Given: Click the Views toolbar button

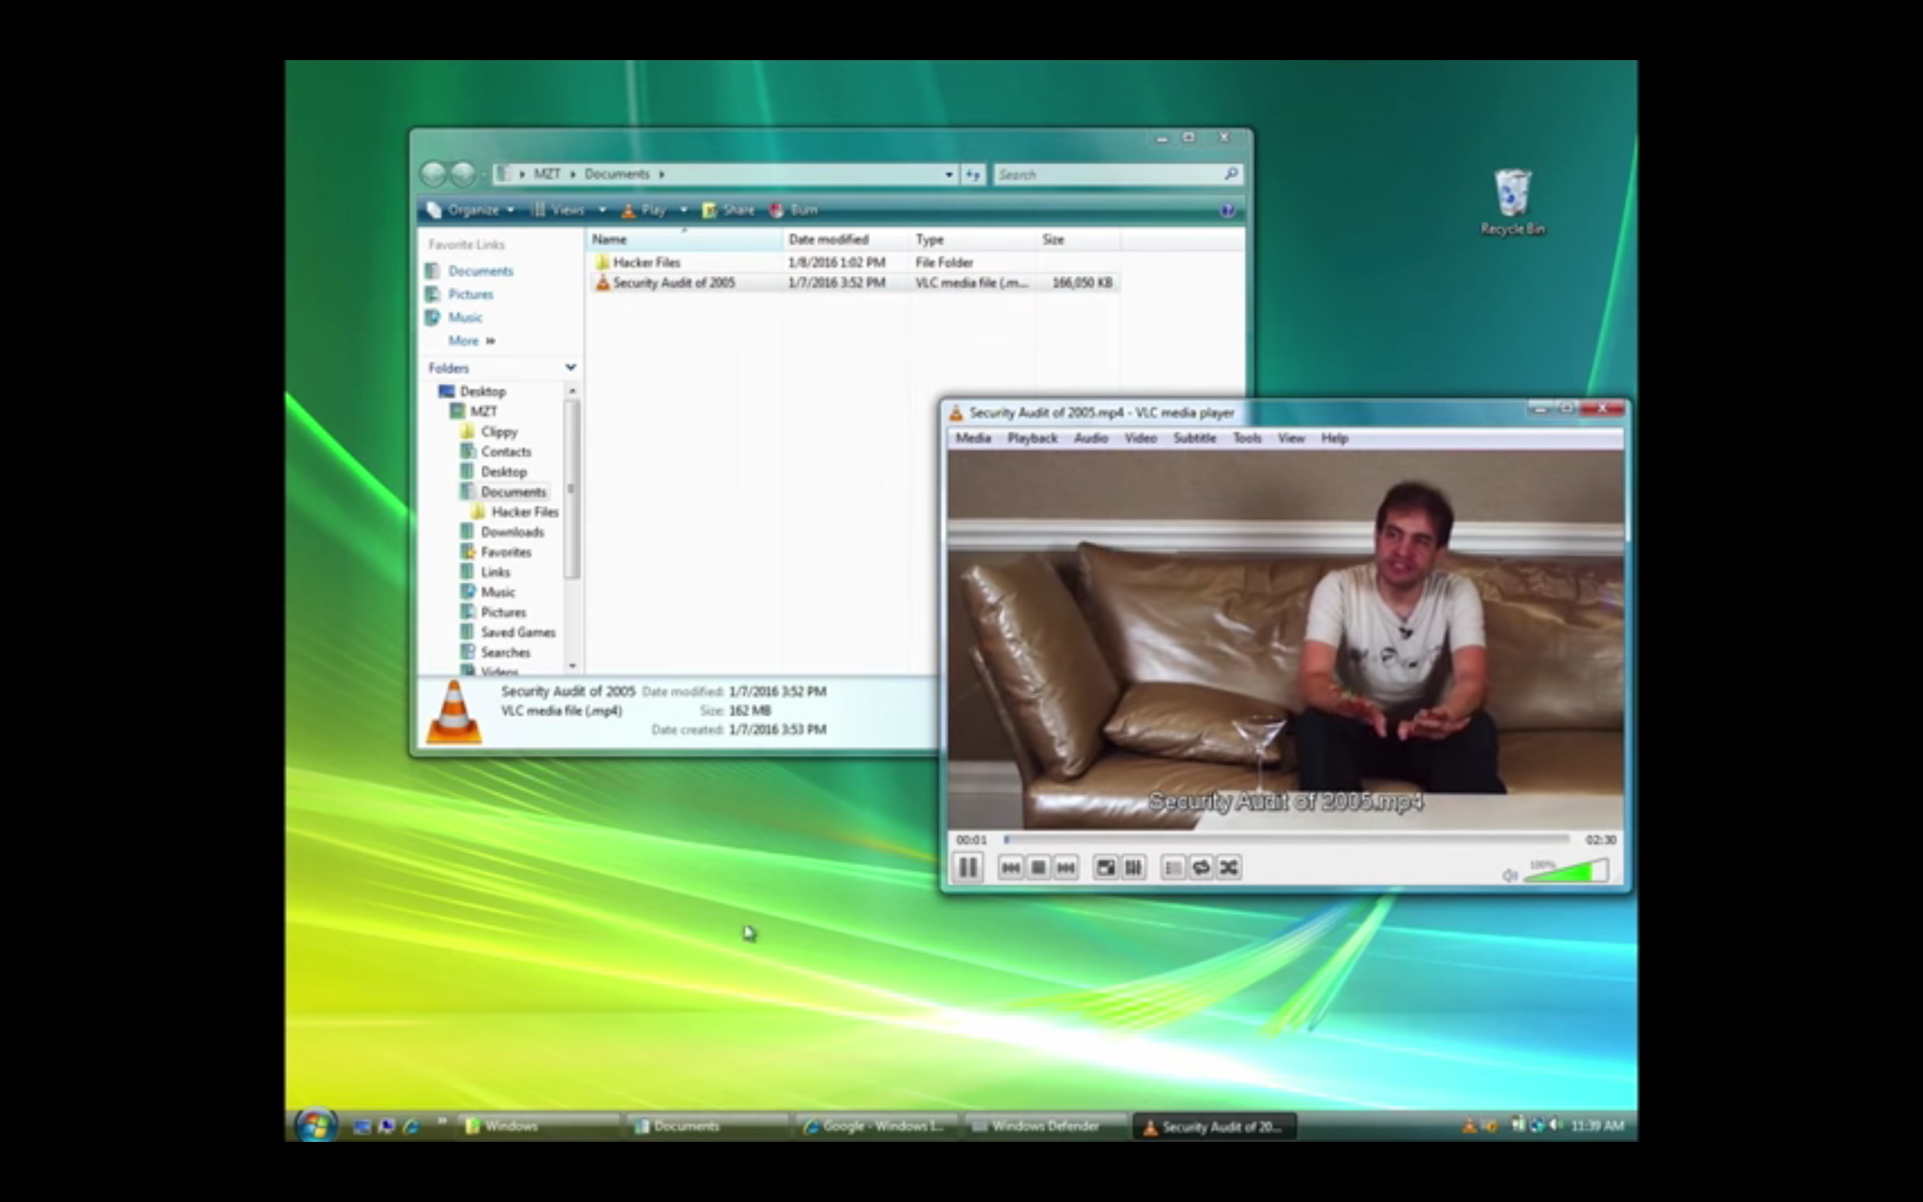Looking at the screenshot, I should (x=559, y=210).
